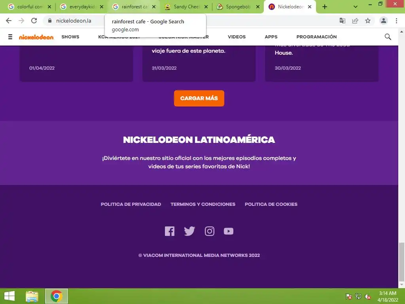Image resolution: width=405 pixels, height=304 pixels.
Task: Open Google Translate page icon
Action: 343,21
